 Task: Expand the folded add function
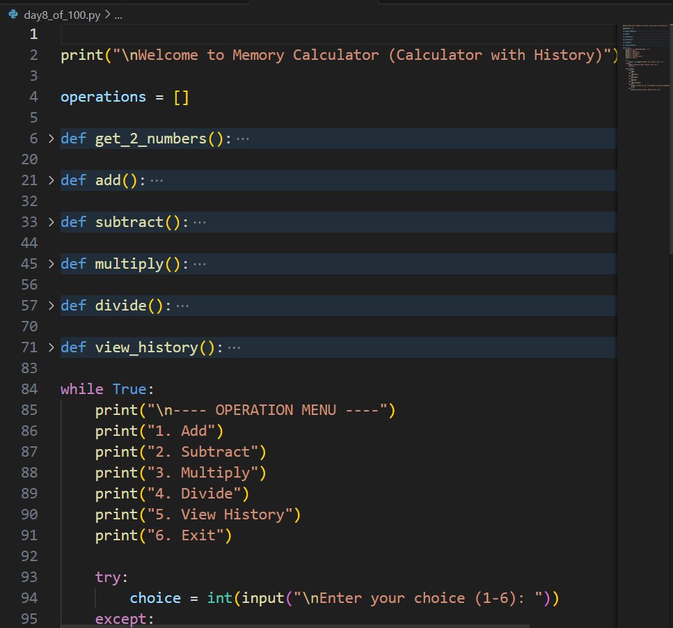(x=51, y=180)
